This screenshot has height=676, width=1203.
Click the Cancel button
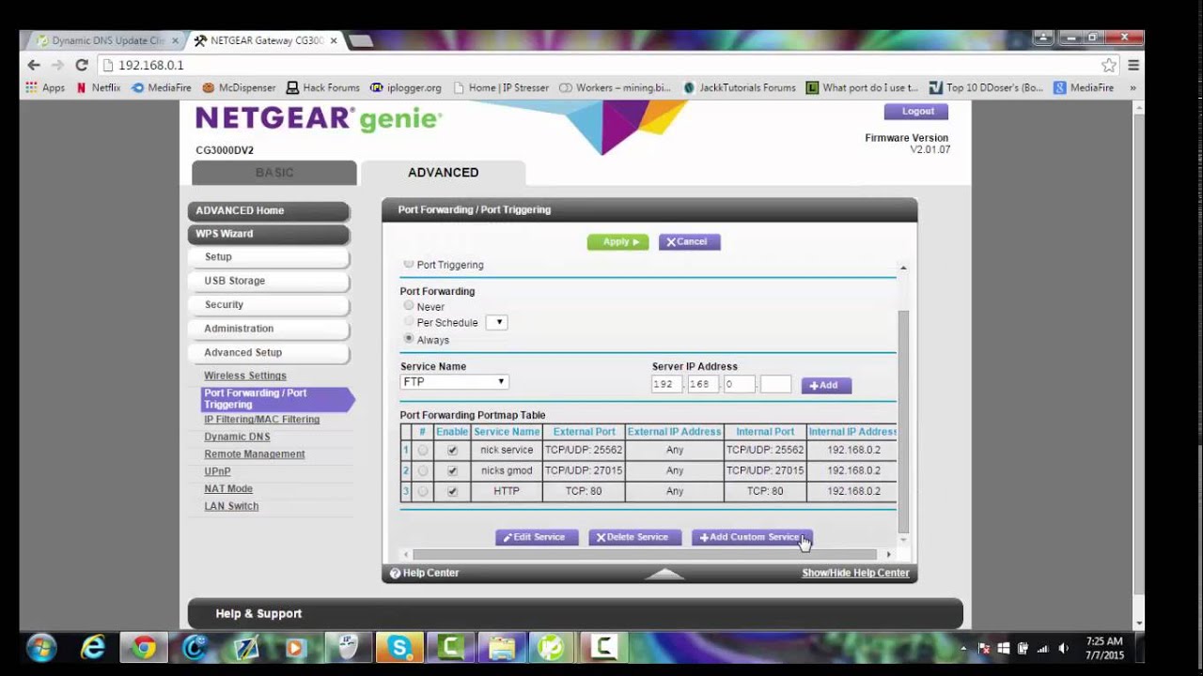pos(689,241)
